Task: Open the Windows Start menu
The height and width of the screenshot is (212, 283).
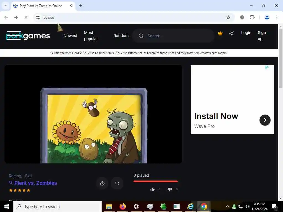Action: 7,206
